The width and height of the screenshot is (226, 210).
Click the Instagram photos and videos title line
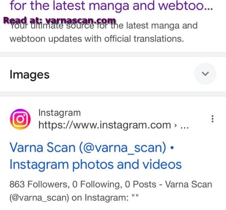[95, 165]
